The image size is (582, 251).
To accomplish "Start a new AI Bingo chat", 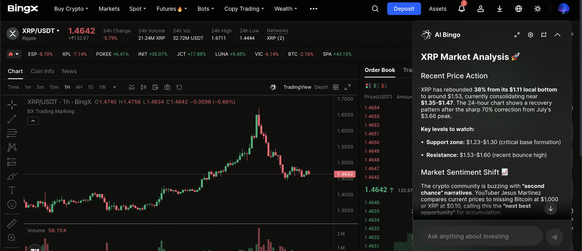I will click(544, 35).
